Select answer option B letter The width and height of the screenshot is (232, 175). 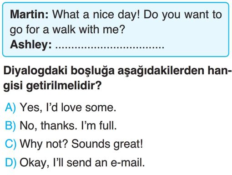(10, 126)
